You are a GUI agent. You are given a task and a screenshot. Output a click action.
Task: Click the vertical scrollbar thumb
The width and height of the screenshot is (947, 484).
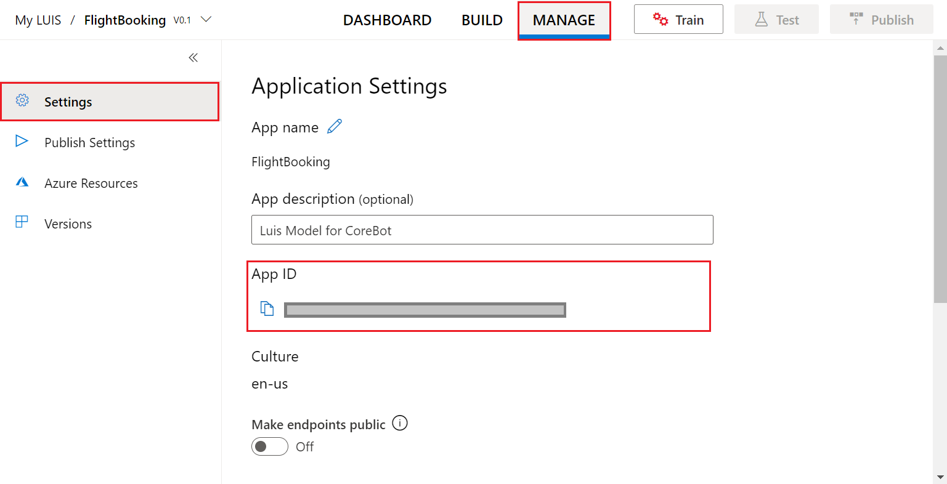click(940, 179)
